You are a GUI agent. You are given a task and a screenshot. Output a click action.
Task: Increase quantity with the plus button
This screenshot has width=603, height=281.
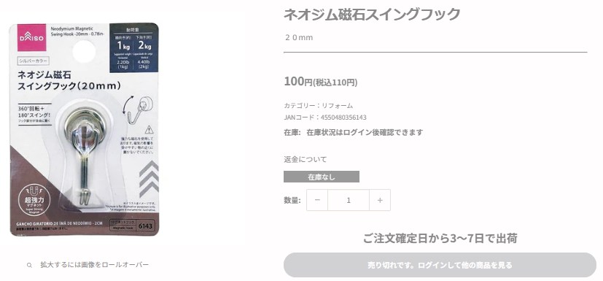point(380,200)
